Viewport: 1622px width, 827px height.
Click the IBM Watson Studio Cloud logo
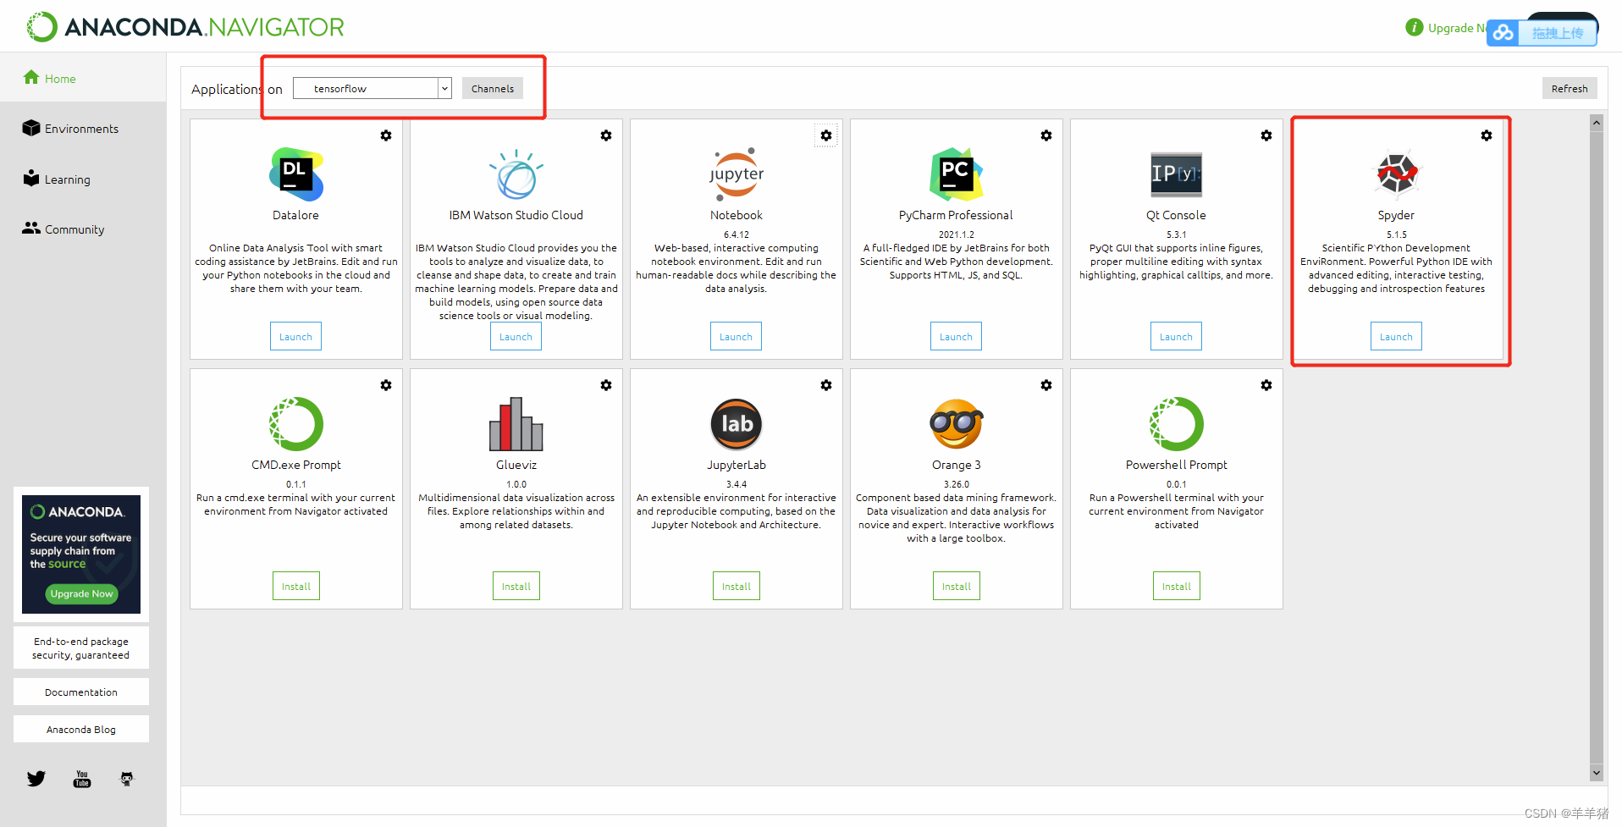516,174
